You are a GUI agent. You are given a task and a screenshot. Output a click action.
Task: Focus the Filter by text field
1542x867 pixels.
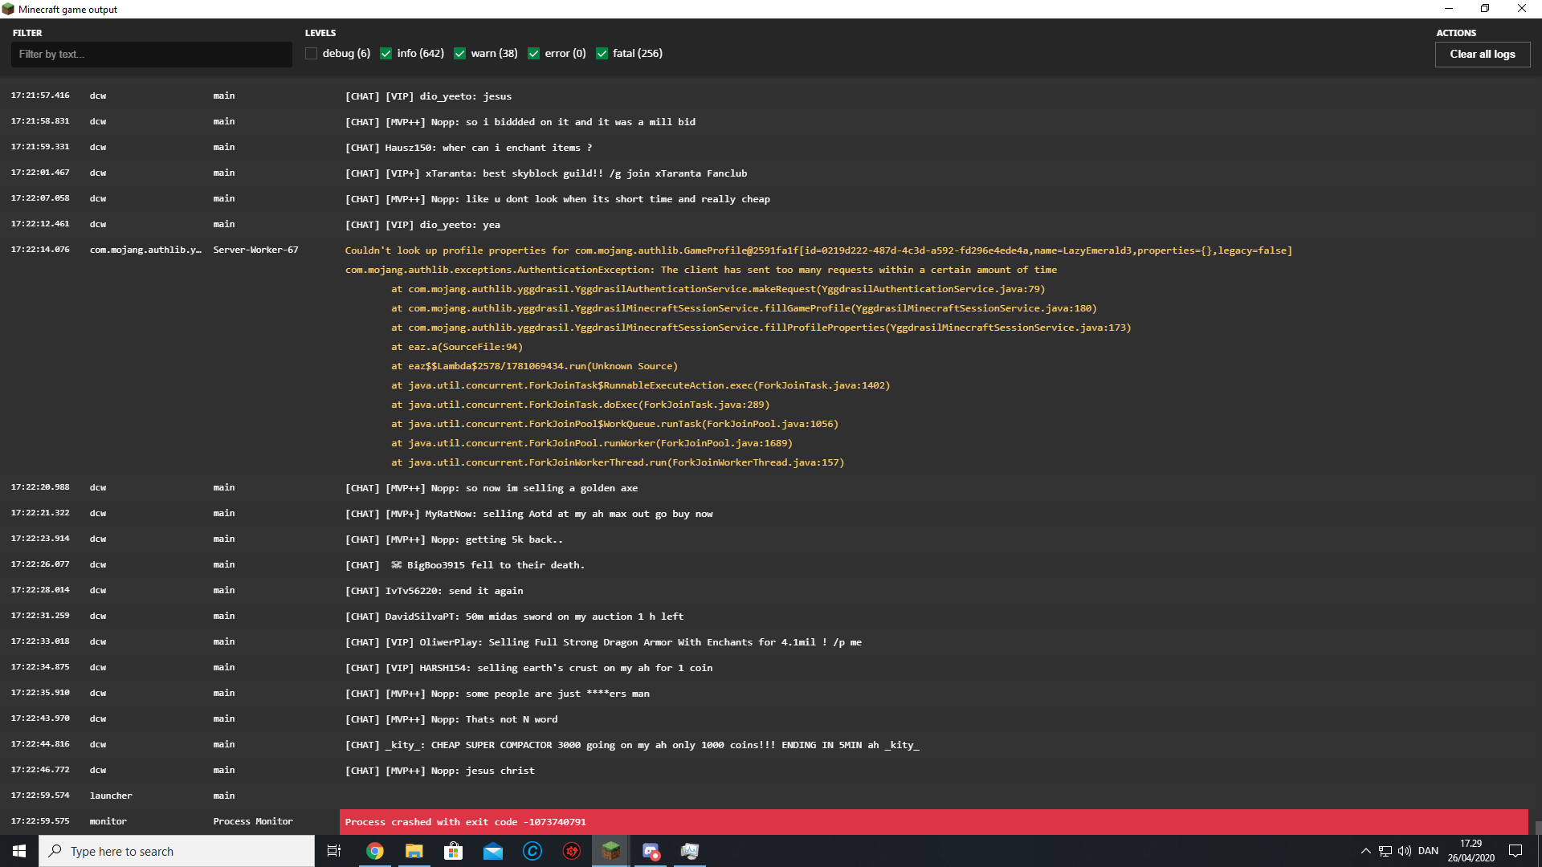pos(151,54)
